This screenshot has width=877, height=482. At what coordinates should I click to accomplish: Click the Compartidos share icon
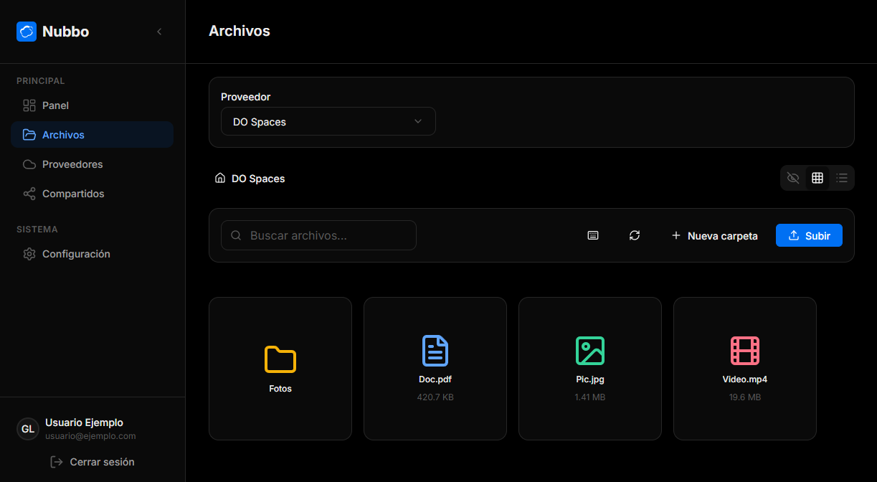(29, 194)
